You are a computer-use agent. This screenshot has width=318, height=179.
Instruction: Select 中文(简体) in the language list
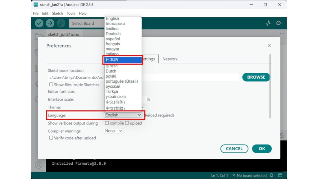coord(123,102)
